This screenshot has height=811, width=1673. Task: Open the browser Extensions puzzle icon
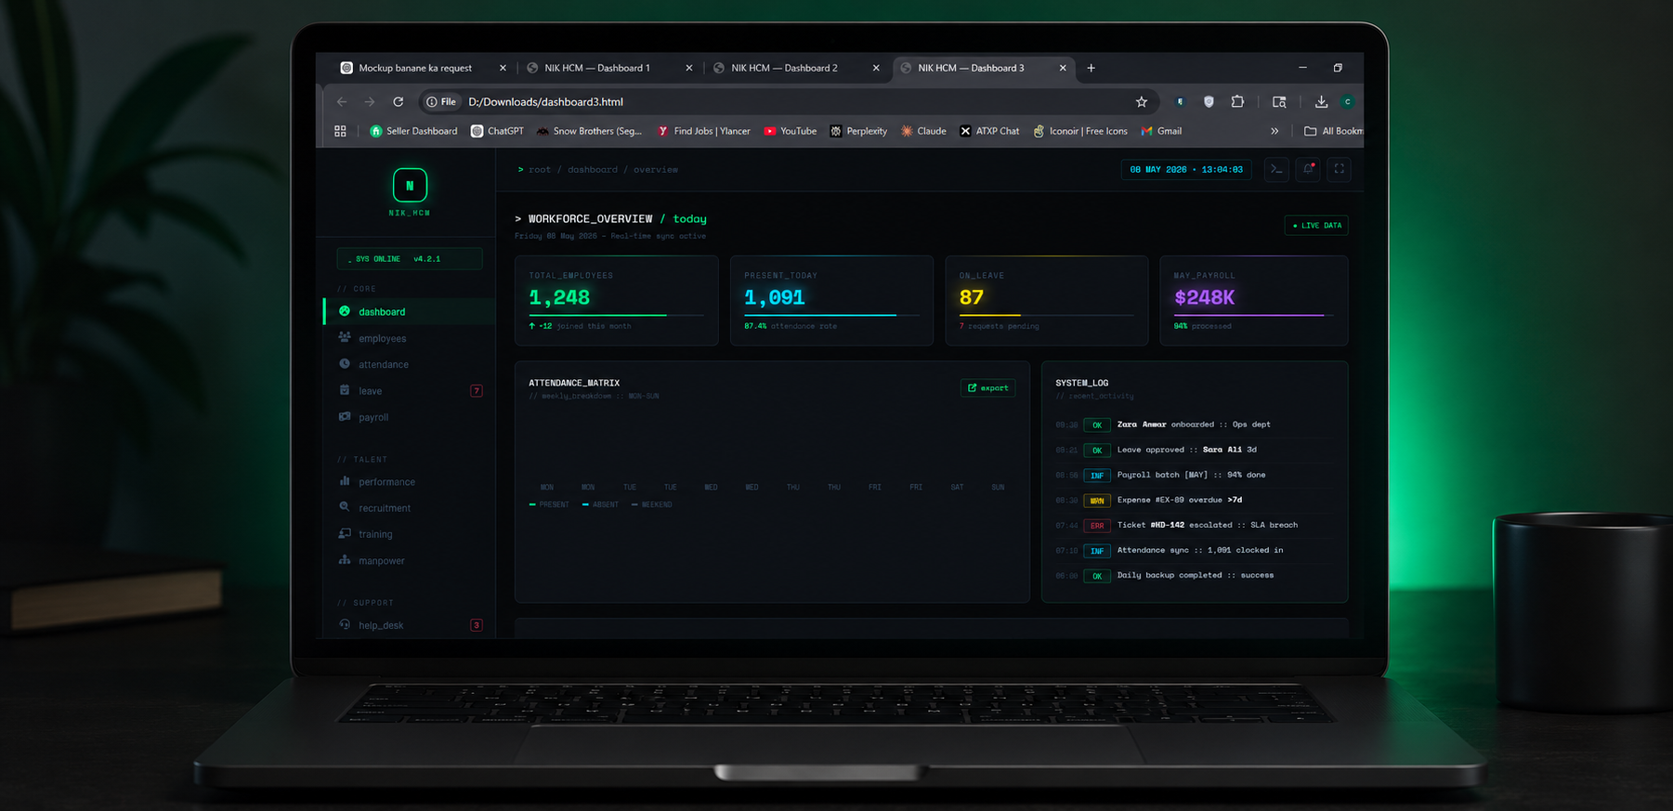pos(1237,102)
